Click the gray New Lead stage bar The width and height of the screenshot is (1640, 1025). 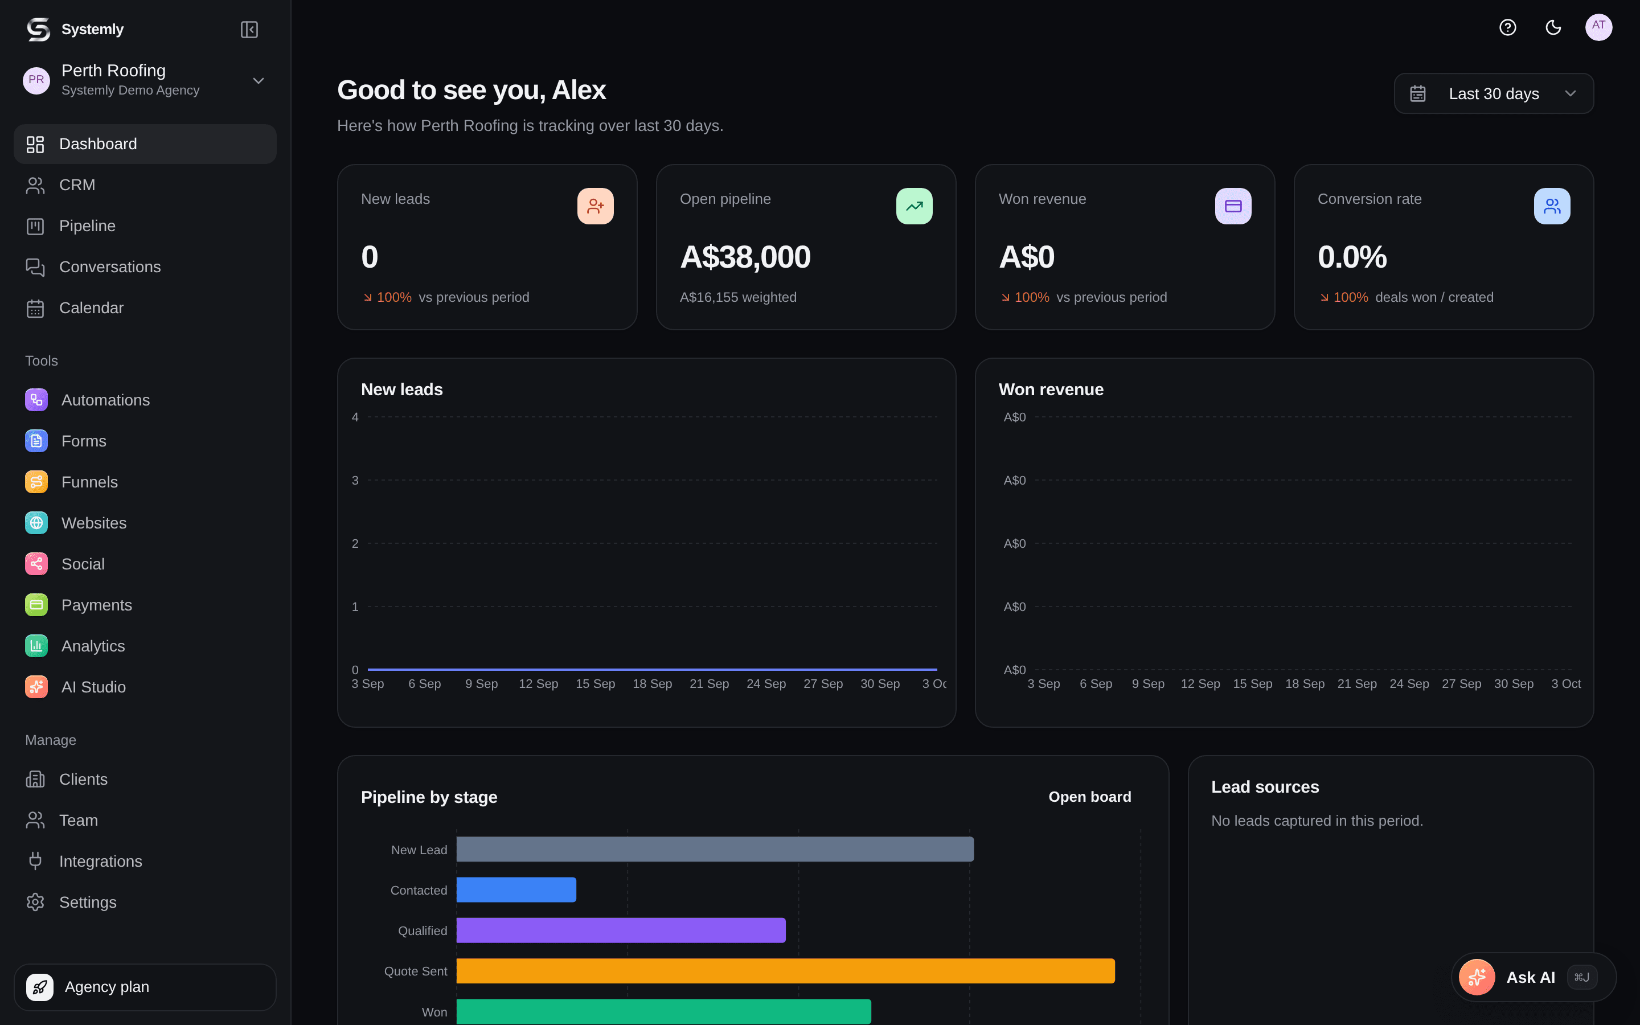tap(715, 850)
